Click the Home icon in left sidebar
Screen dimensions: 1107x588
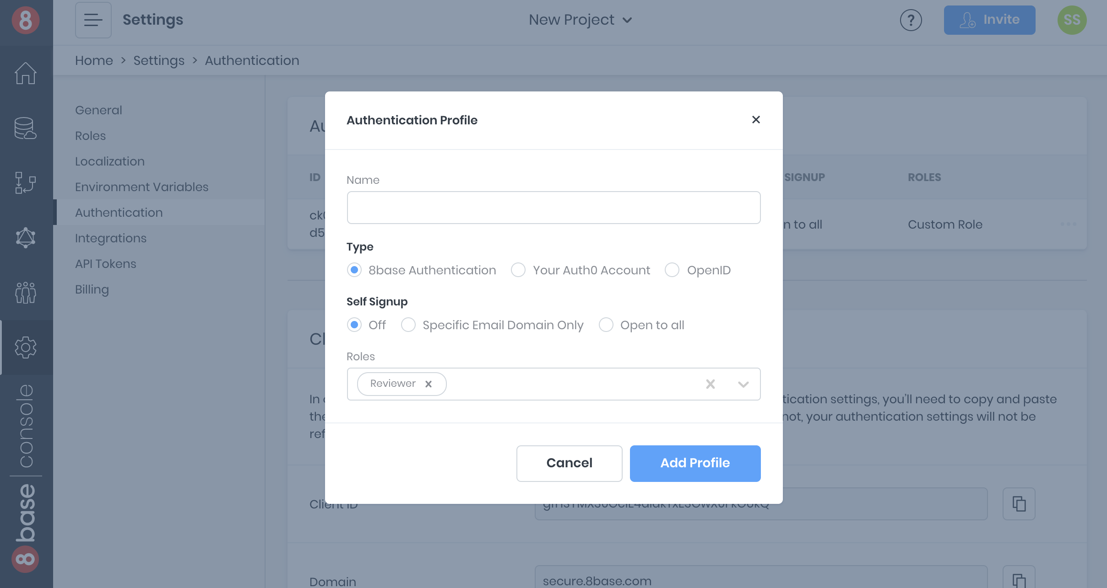(26, 73)
